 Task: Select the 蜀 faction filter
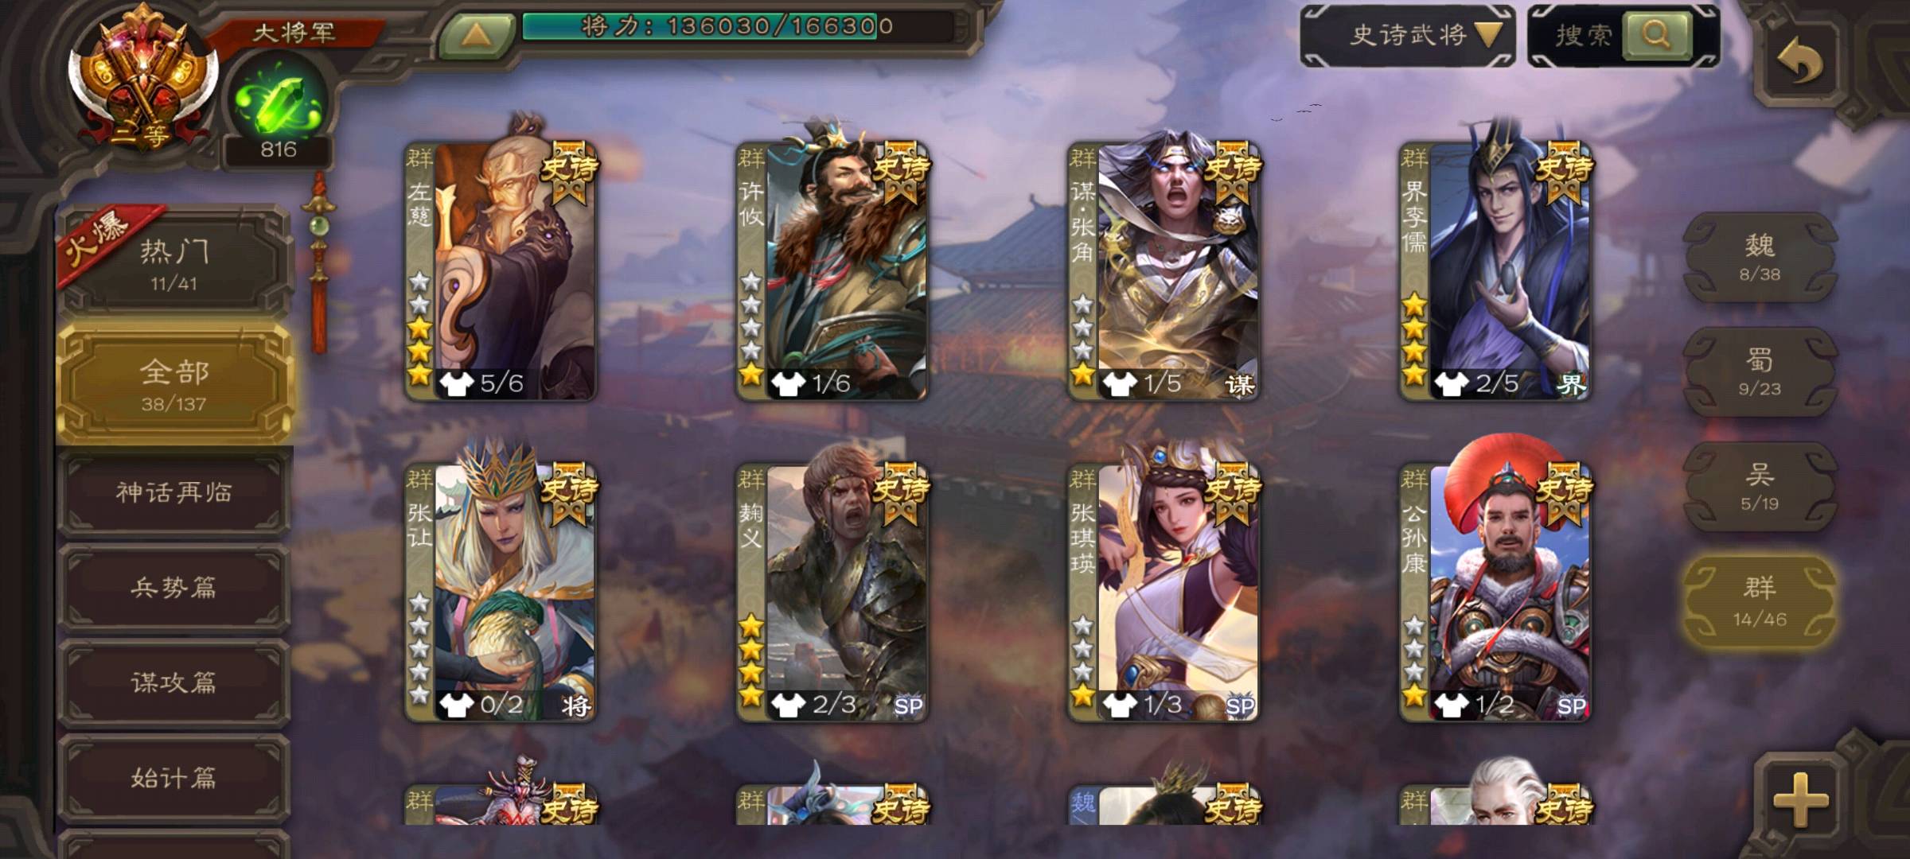tap(1760, 371)
